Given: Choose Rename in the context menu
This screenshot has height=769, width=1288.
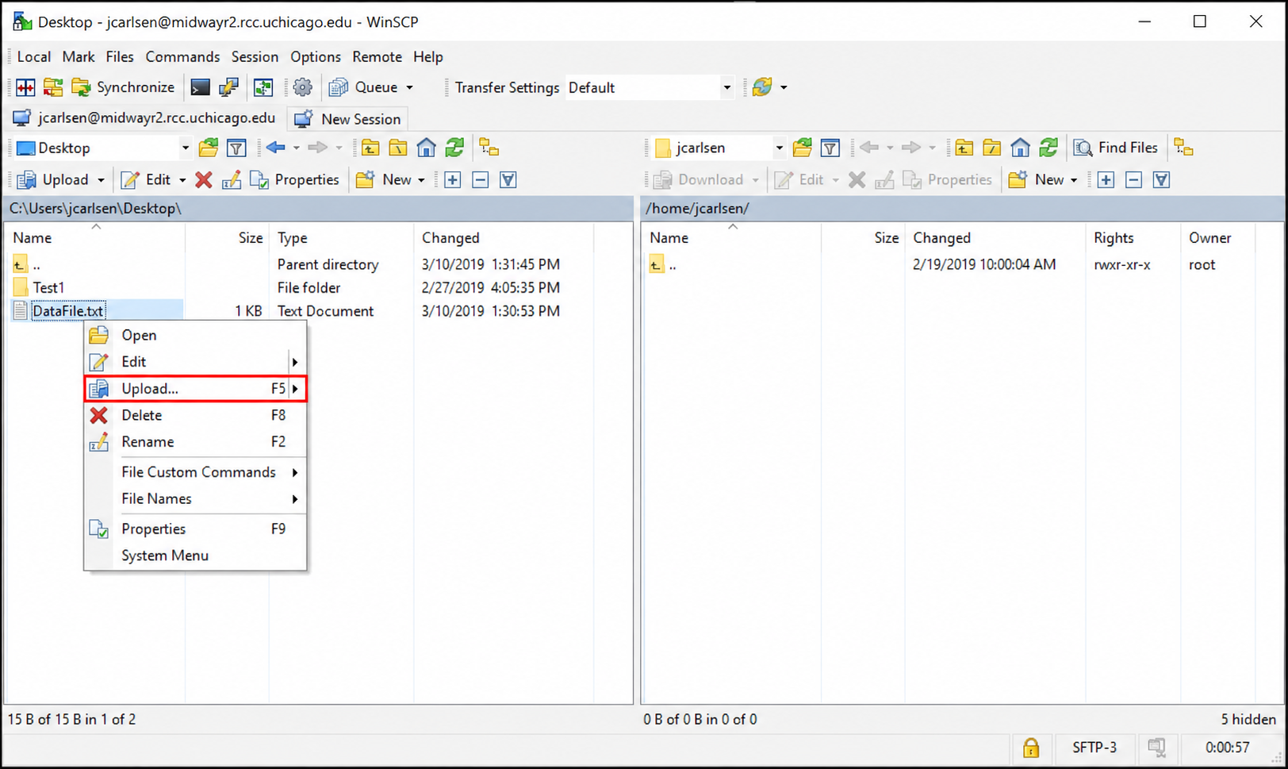Looking at the screenshot, I should point(195,442).
